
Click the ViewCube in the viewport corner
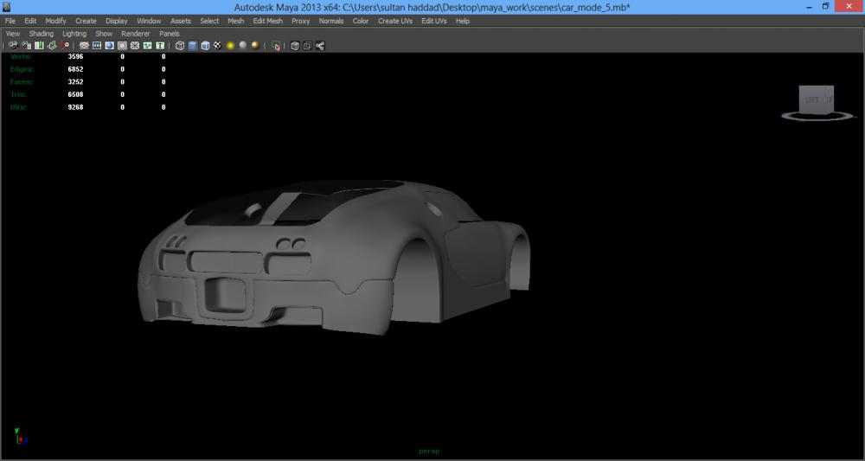815,100
